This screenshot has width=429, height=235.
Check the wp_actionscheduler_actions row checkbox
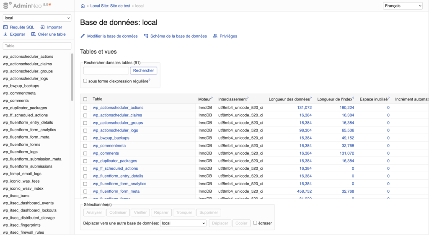coord(85,108)
